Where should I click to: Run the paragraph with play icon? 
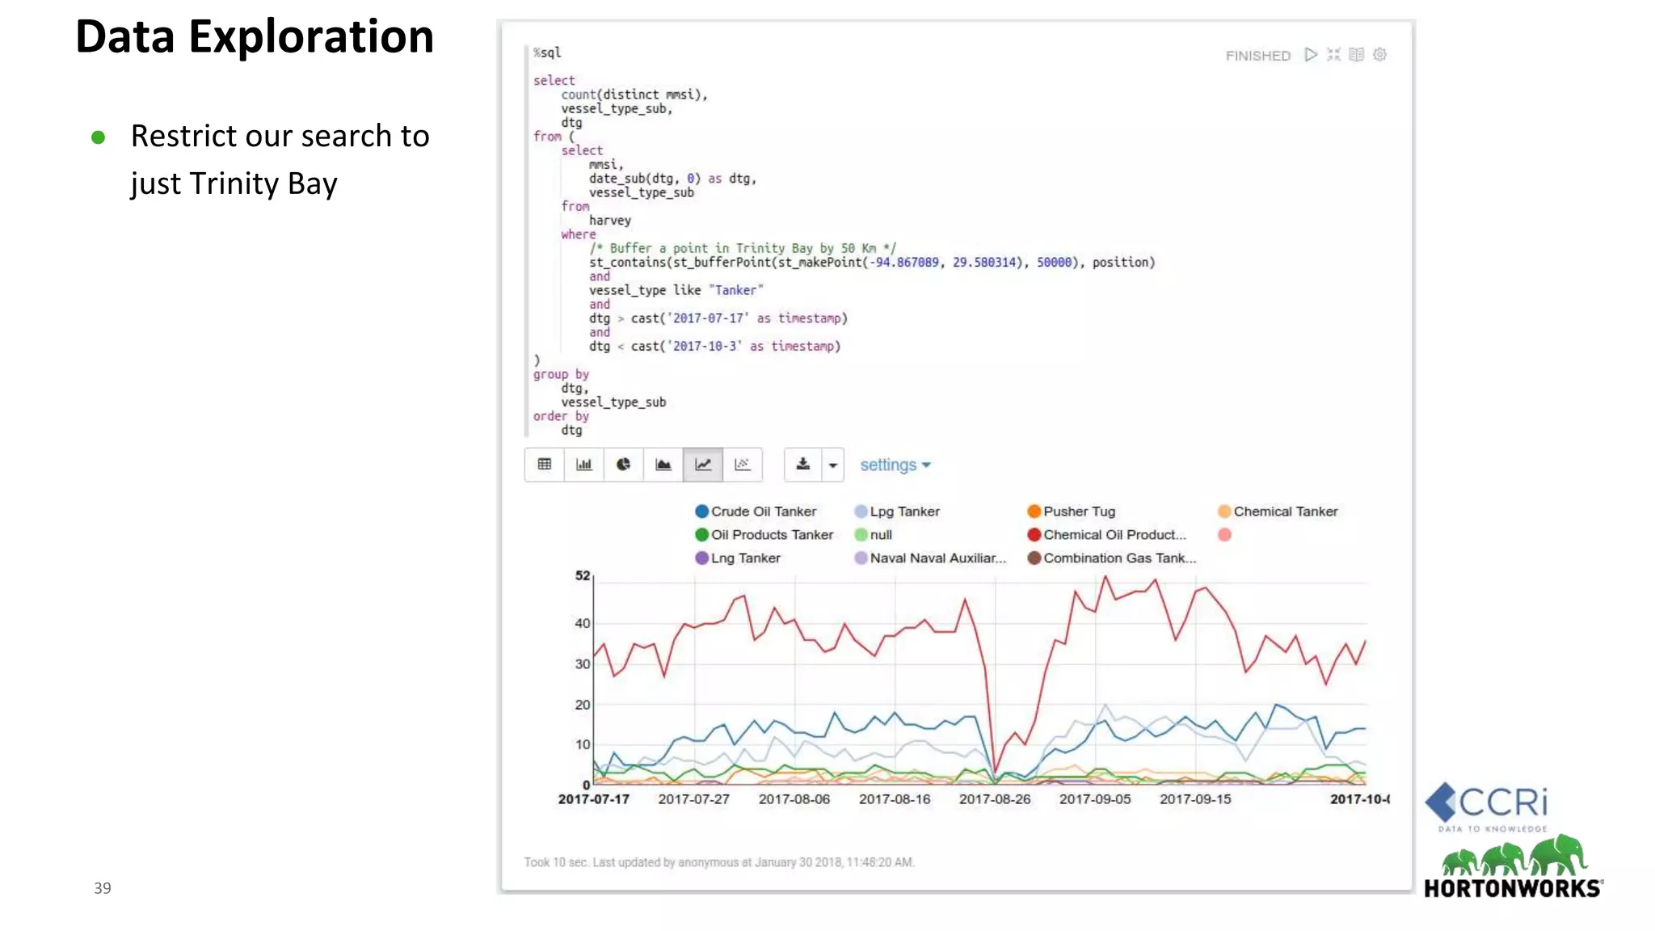1311,55
